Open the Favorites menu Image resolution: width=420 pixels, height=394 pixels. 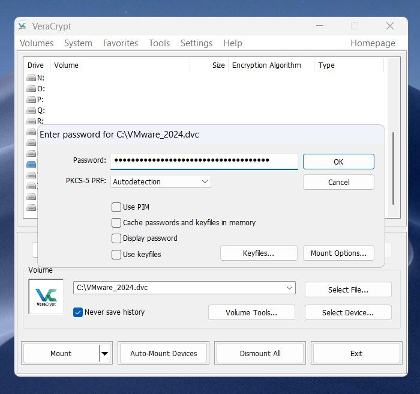pos(121,43)
